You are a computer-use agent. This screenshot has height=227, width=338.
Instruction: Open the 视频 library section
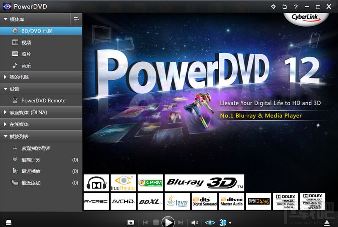(x=41, y=42)
